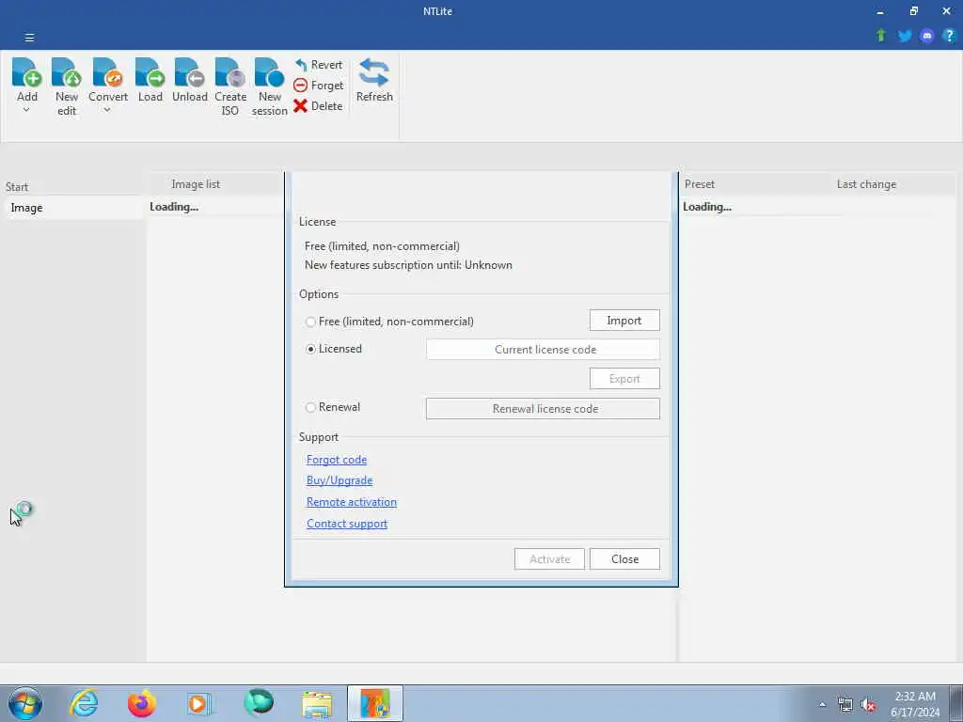Click the Activate button
The width and height of the screenshot is (963, 722).
(549, 558)
